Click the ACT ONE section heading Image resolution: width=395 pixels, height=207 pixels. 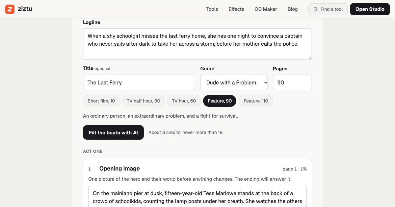pyautogui.click(x=93, y=151)
